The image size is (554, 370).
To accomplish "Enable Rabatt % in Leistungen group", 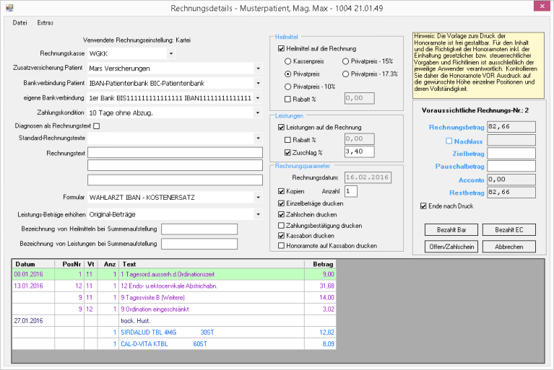I will click(287, 140).
